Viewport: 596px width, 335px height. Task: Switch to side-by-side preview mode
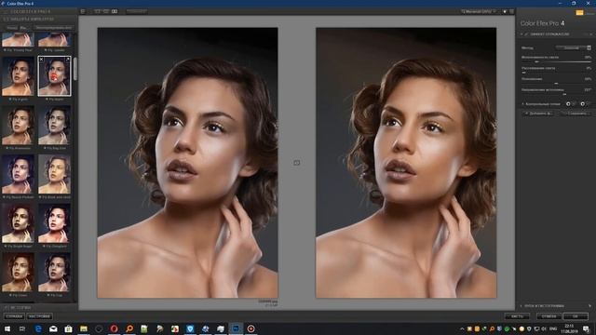tap(115, 11)
